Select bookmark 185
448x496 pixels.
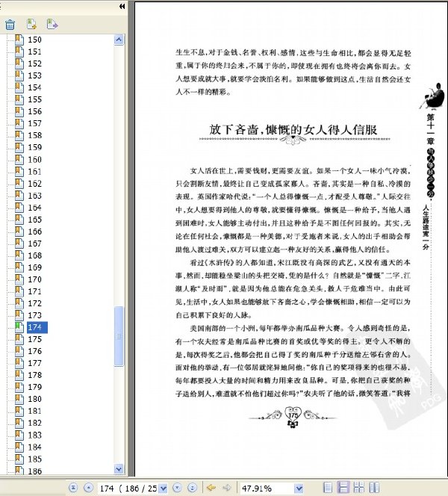(34, 459)
